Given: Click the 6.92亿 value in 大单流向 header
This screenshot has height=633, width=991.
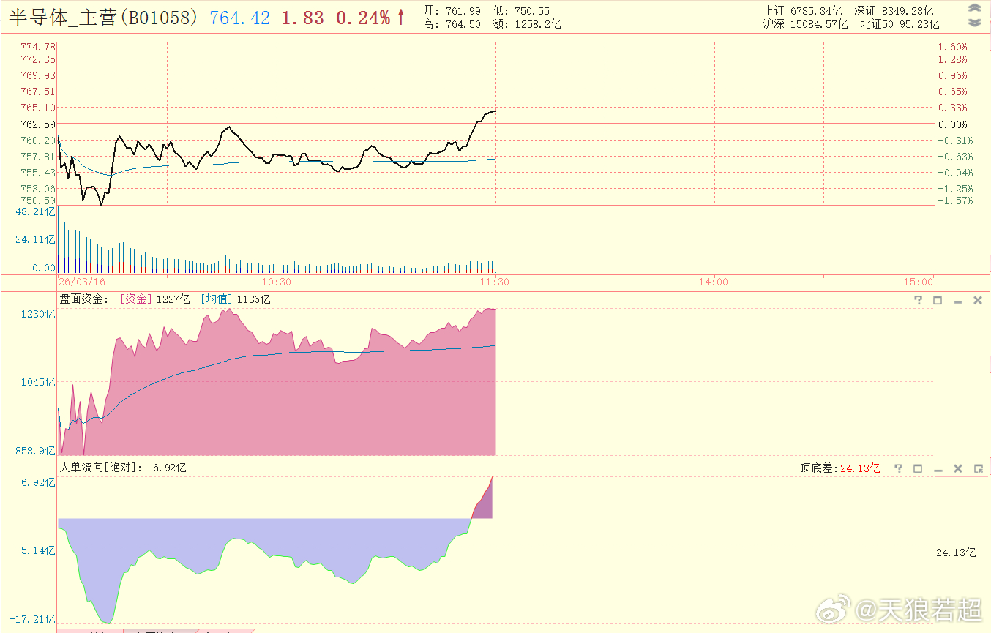Looking at the screenshot, I should click(x=170, y=468).
